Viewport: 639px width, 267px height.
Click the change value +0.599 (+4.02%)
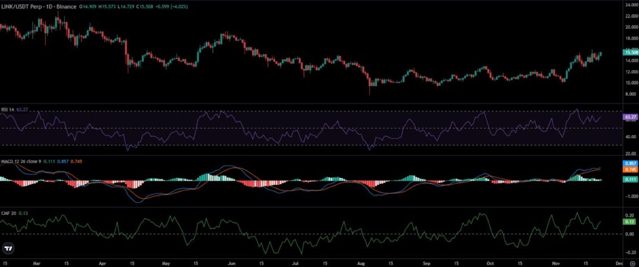click(x=173, y=7)
